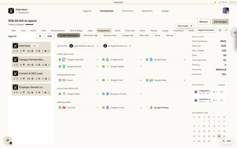This screenshot has height=148, width=237.
Task: Open the agents settings gear button
Action: pyautogui.click(x=40, y=36)
